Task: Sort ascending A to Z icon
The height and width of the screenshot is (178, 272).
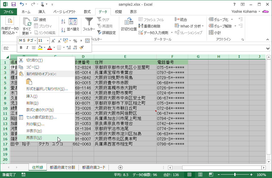Action: 63,21
